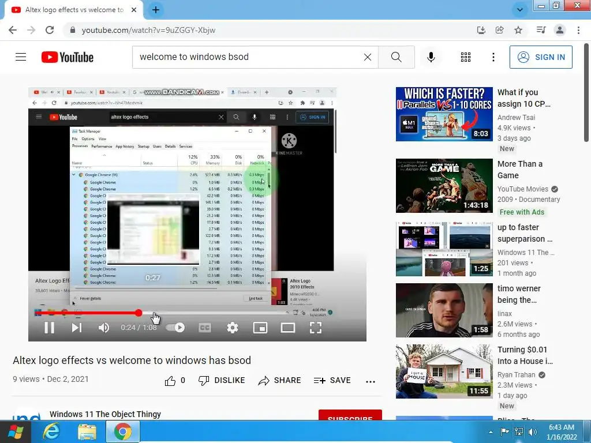This screenshot has height=443, width=591.
Task: Open the YouTube hamburger guide menu
Action: click(x=21, y=57)
